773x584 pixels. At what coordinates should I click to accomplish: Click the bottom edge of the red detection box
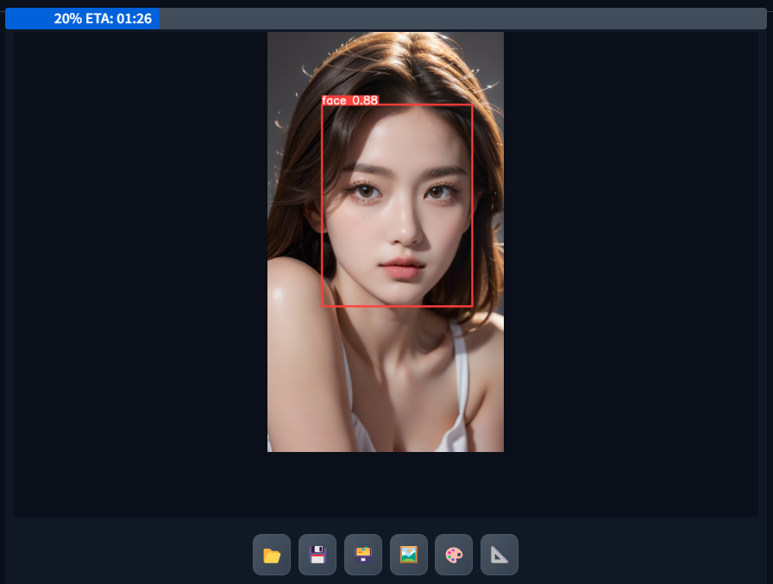pyautogui.click(x=397, y=305)
